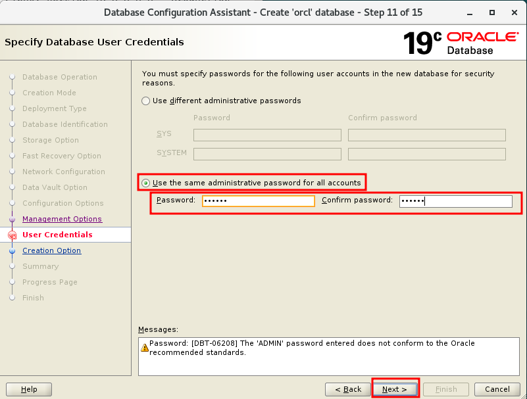This screenshot has height=399, width=527.
Task: Cancel the database configuration wizard
Action: pos(497,389)
